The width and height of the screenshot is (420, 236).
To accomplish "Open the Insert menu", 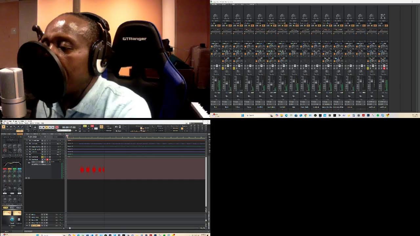I will (x=16, y=123).
